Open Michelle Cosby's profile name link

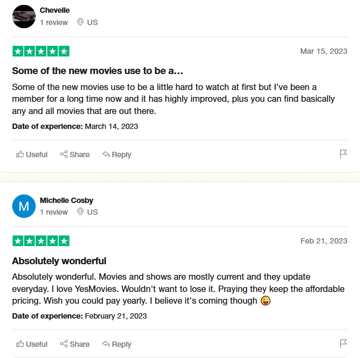tap(67, 200)
